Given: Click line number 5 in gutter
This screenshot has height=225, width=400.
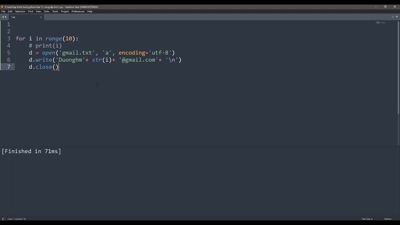Looking at the screenshot, I should pyautogui.click(x=9, y=52).
